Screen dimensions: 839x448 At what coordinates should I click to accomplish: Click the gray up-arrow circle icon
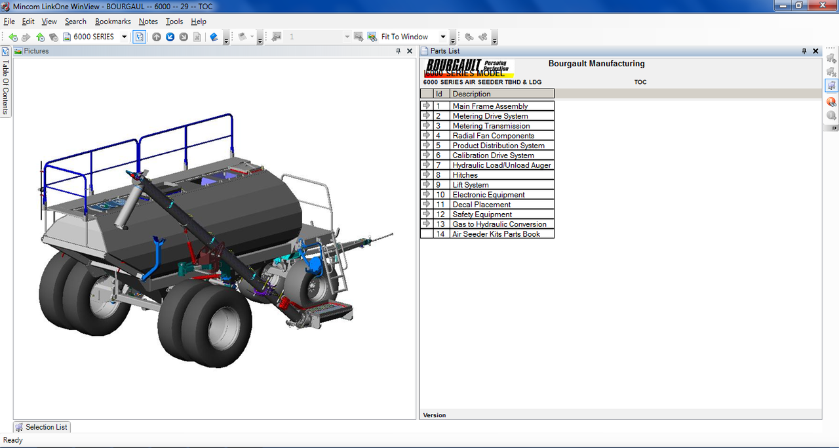click(157, 37)
